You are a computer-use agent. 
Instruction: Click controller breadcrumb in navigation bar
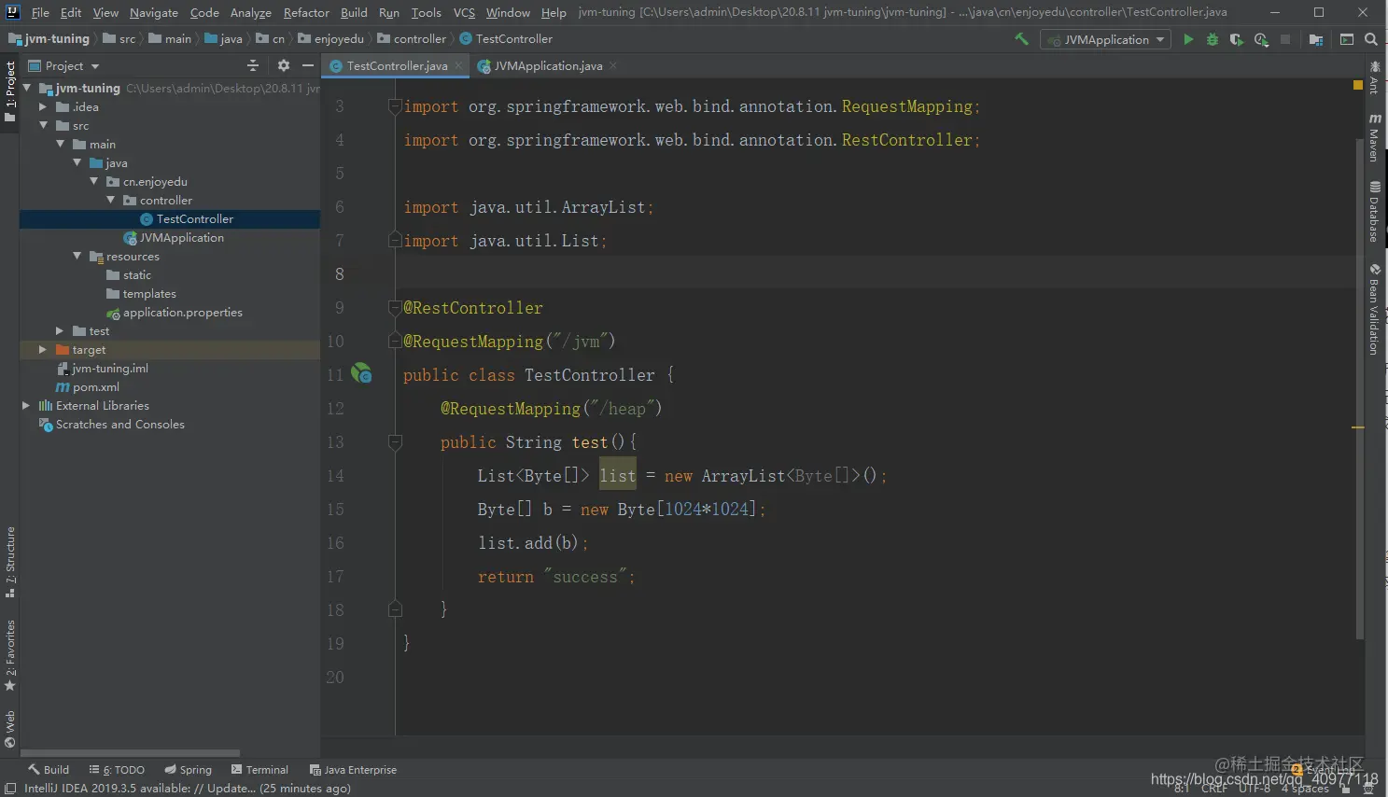(413, 39)
